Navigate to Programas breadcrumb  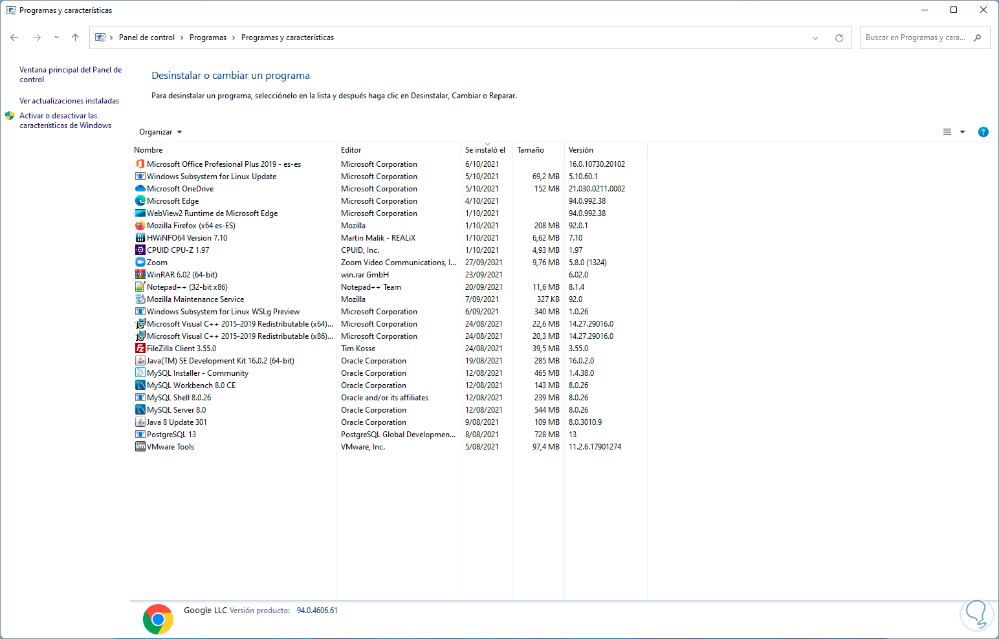pyautogui.click(x=208, y=38)
